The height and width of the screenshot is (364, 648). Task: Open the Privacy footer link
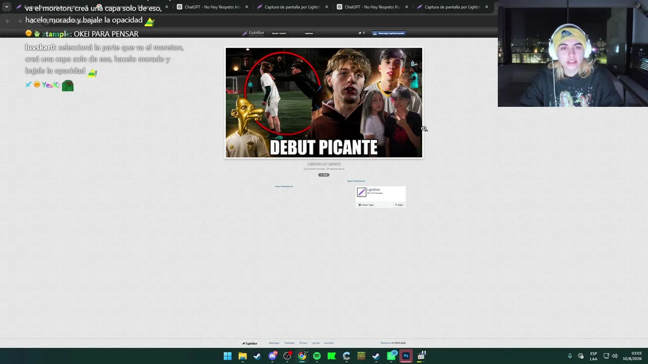(x=303, y=343)
